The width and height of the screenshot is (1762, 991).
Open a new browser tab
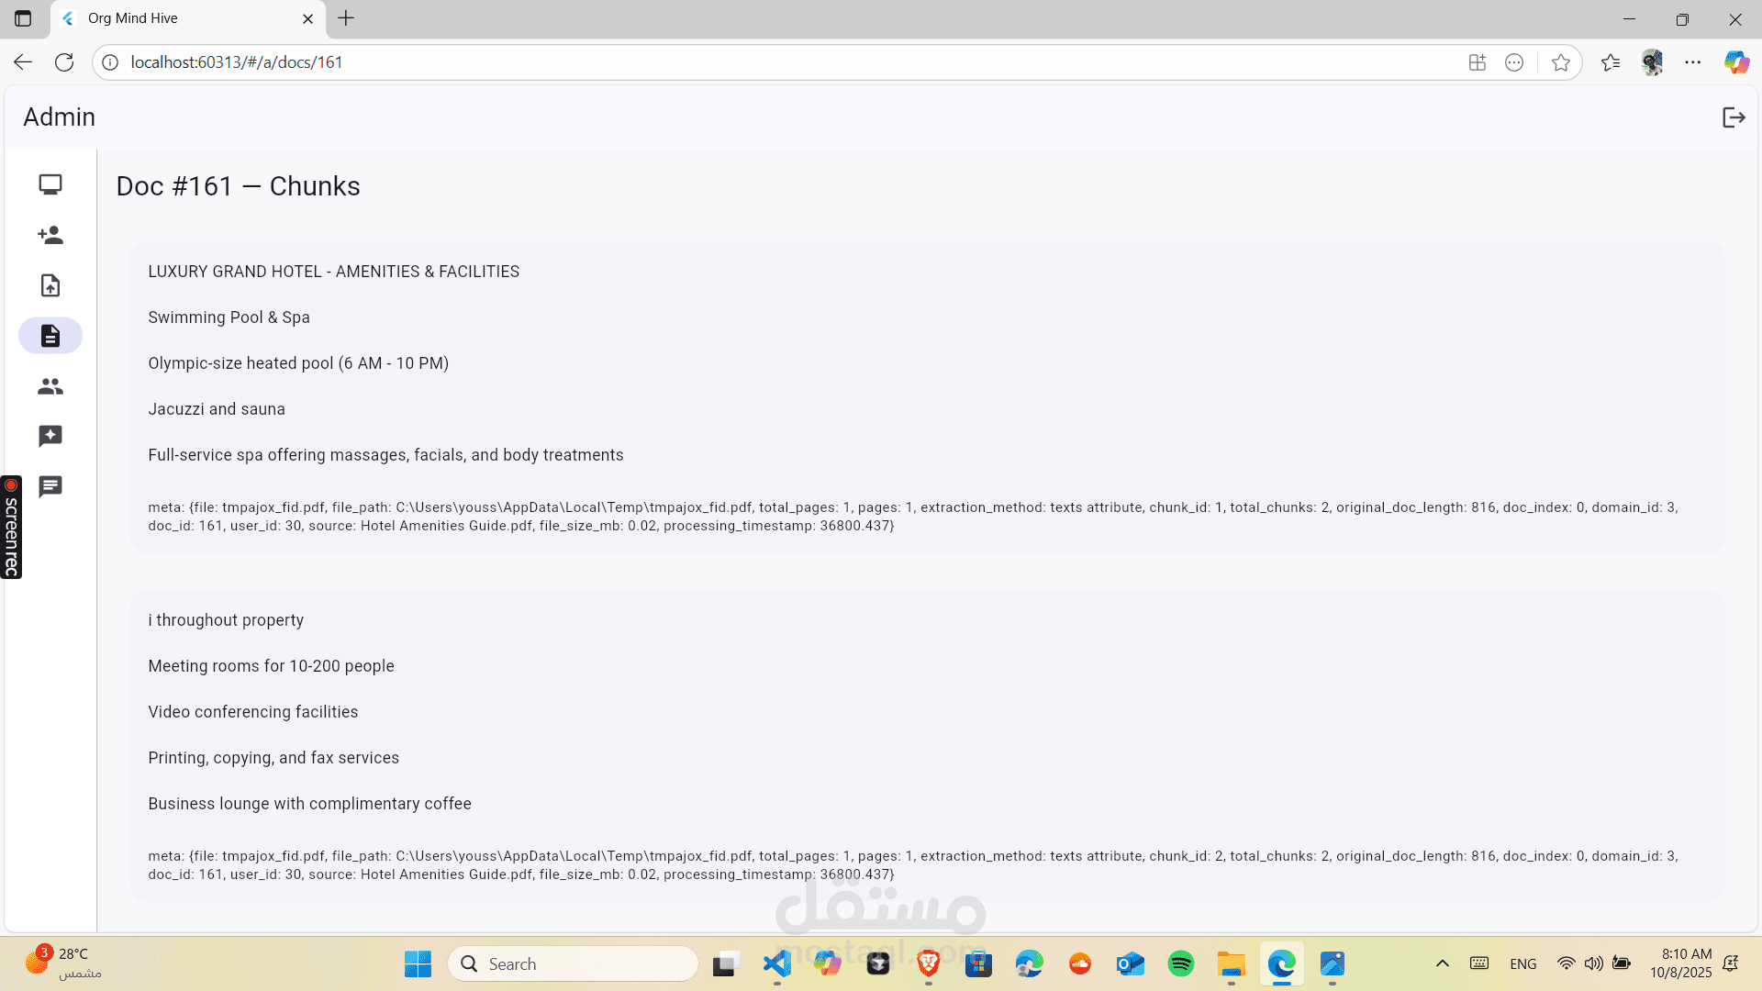[x=346, y=18]
